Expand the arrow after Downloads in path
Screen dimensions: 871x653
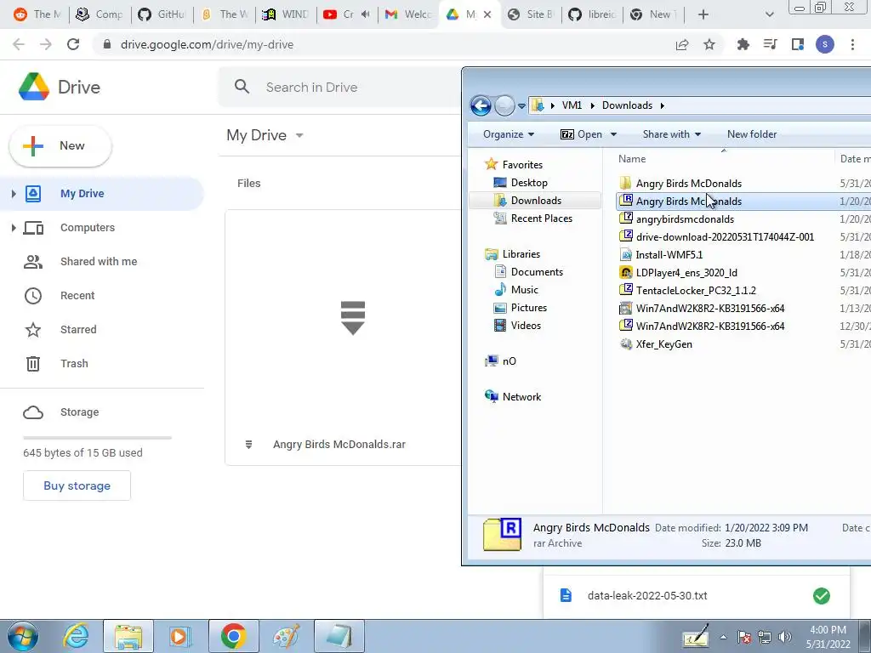click(x=662, y=105)
